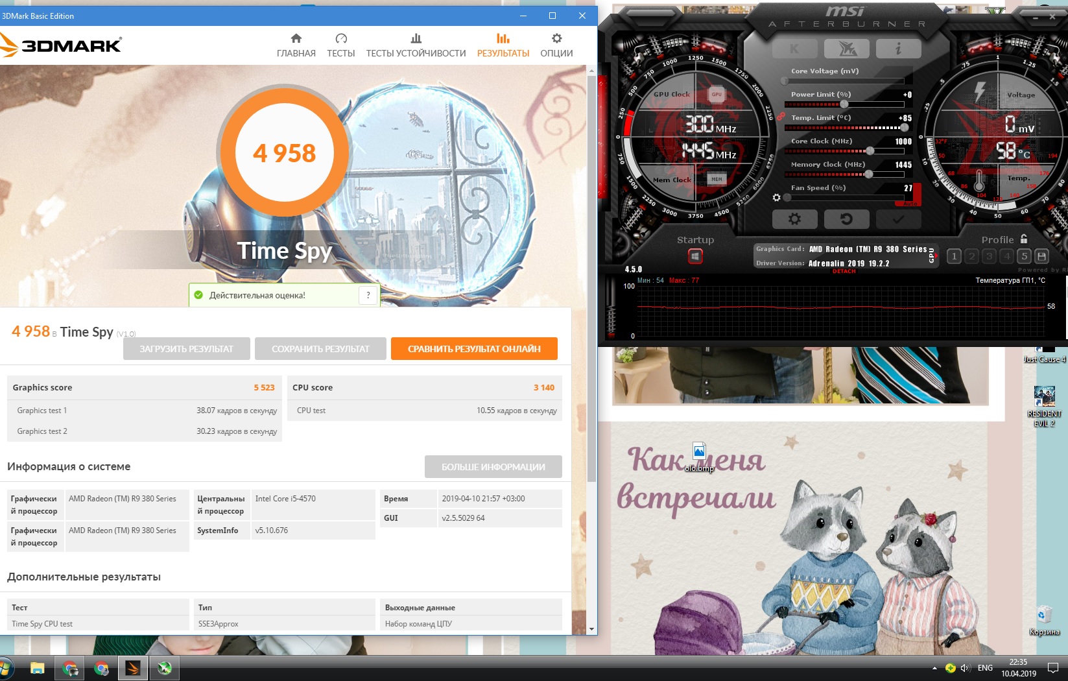
Task: Click the Загрузить результат button
Action: 187,349
